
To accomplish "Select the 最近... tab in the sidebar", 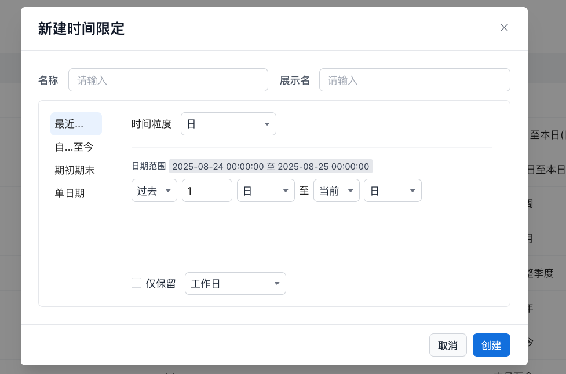I will tap(76, 124).
